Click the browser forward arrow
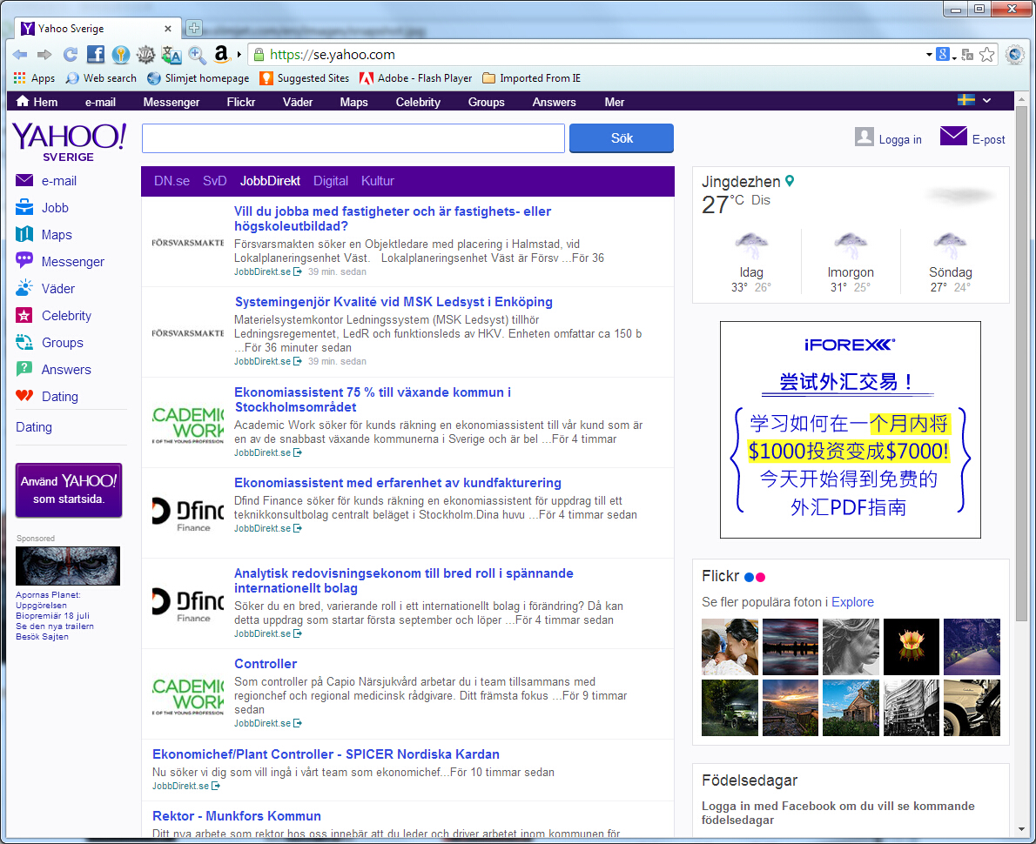Screen dimensions: 1036x844 click(44, 55)
